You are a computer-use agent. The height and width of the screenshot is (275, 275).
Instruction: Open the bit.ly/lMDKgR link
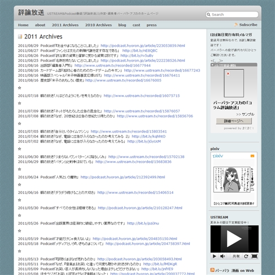coord(160,264)
